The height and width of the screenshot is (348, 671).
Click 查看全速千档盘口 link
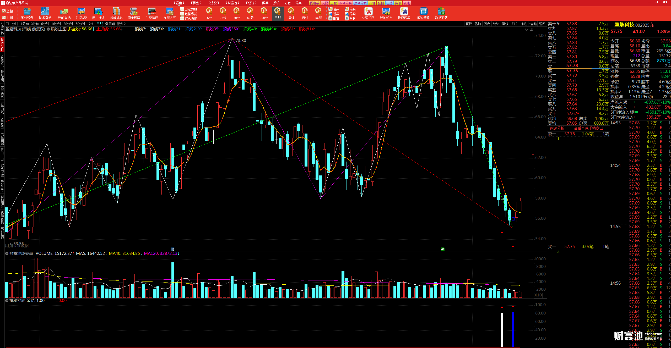point(588,129)
